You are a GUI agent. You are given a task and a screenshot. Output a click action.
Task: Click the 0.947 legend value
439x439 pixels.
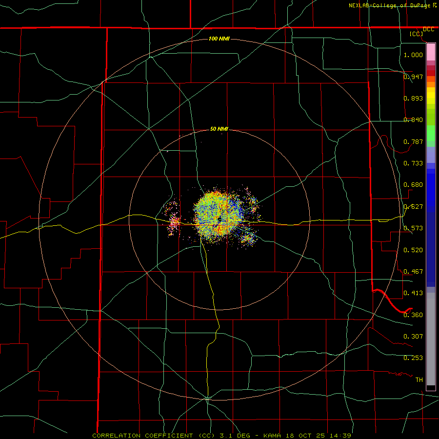pos(413,77)
